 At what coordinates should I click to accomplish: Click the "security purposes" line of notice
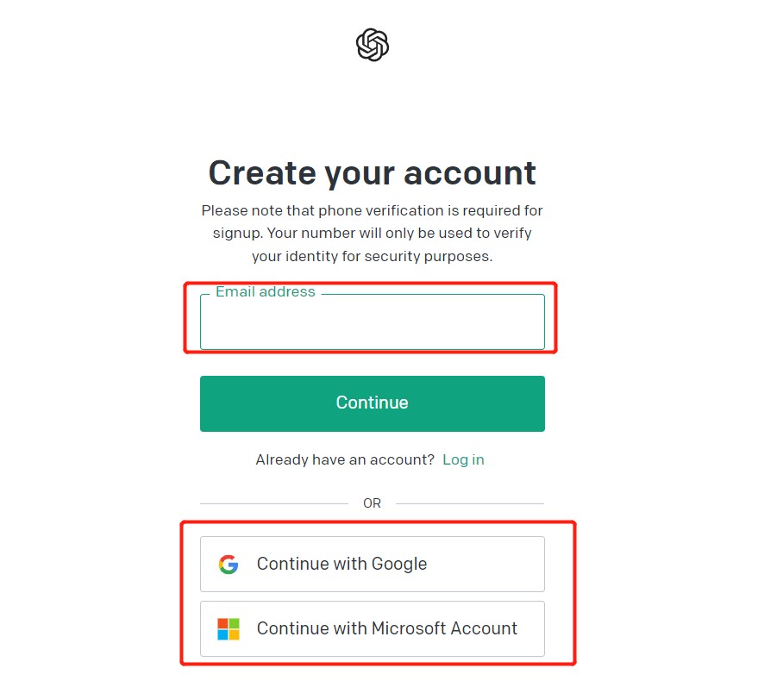(x=372, y=257)
